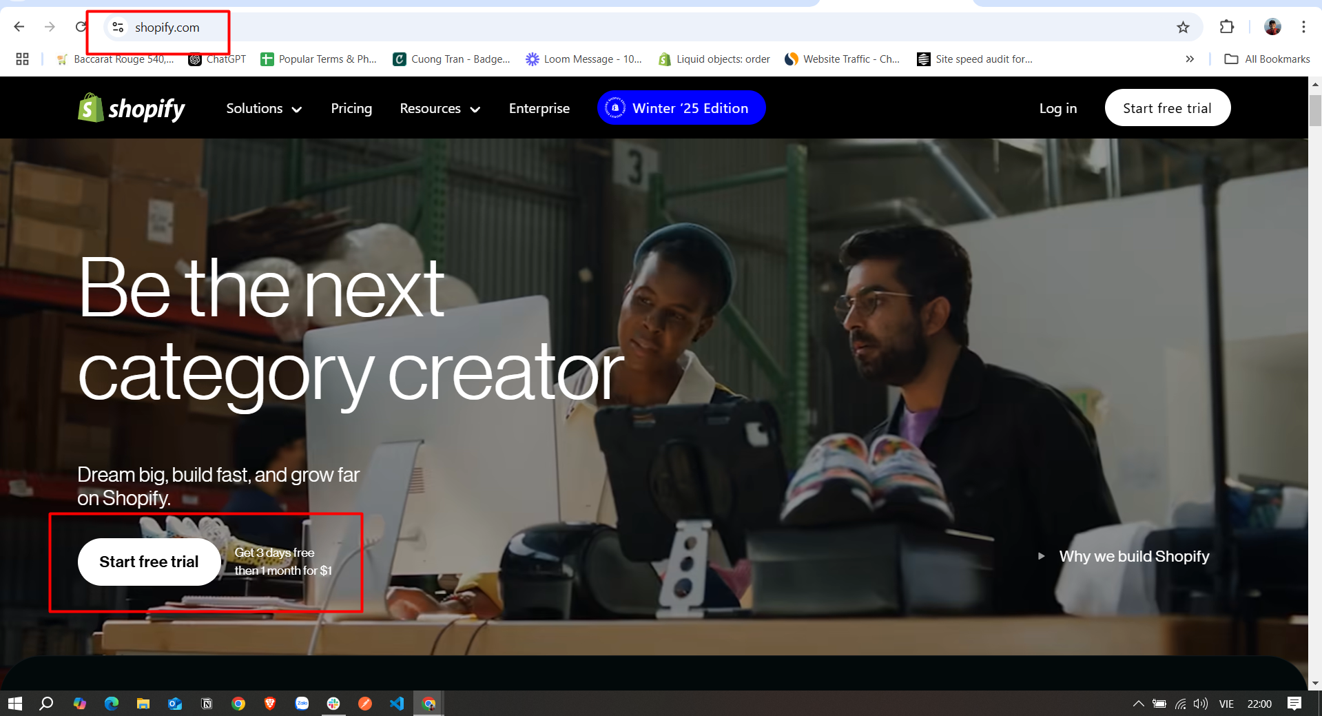
Task: Open Cuong Tran - Badge... bookmark
Action: (451, 59)
